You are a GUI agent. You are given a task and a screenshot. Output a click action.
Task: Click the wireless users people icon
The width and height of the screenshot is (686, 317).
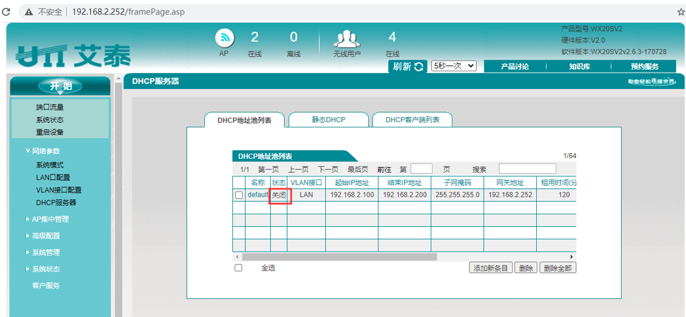(346, 39)
